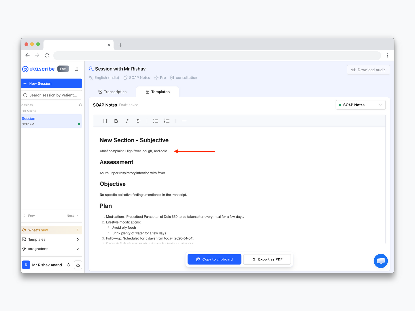415x311 pixels.
Task: Open the chat support bubble
Action: [x=381, y=261]
